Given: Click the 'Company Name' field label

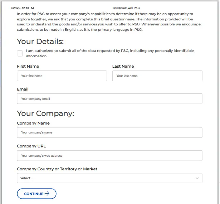Looking at the screenshot, I should [33, 123].
